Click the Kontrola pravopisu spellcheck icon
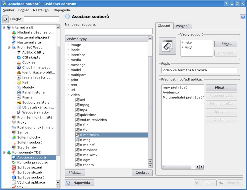 point(14,162)
